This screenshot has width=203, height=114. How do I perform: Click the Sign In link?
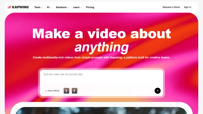pos(187,7)
